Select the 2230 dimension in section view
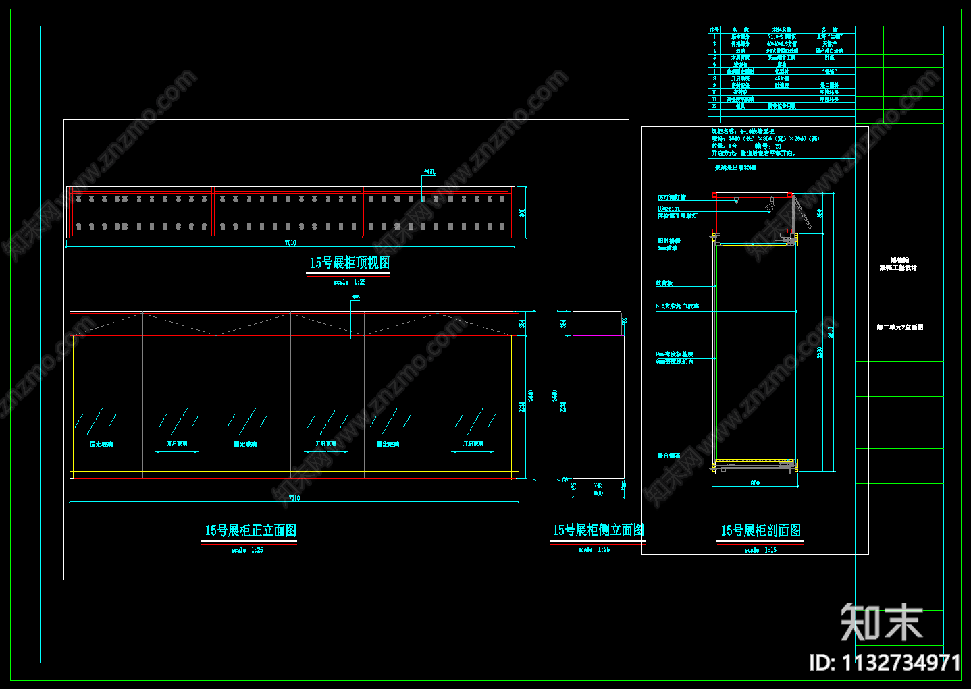Image resolution: width=971 pixels, height=689 pixels. point(820,352)
